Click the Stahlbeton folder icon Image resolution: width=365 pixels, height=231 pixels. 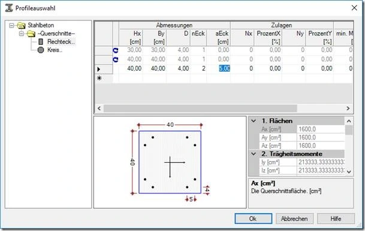point(21,25)
